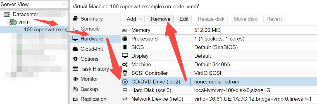
Task: Click the 512.00 MiB memory value
Action: click(x=208, y=30)
